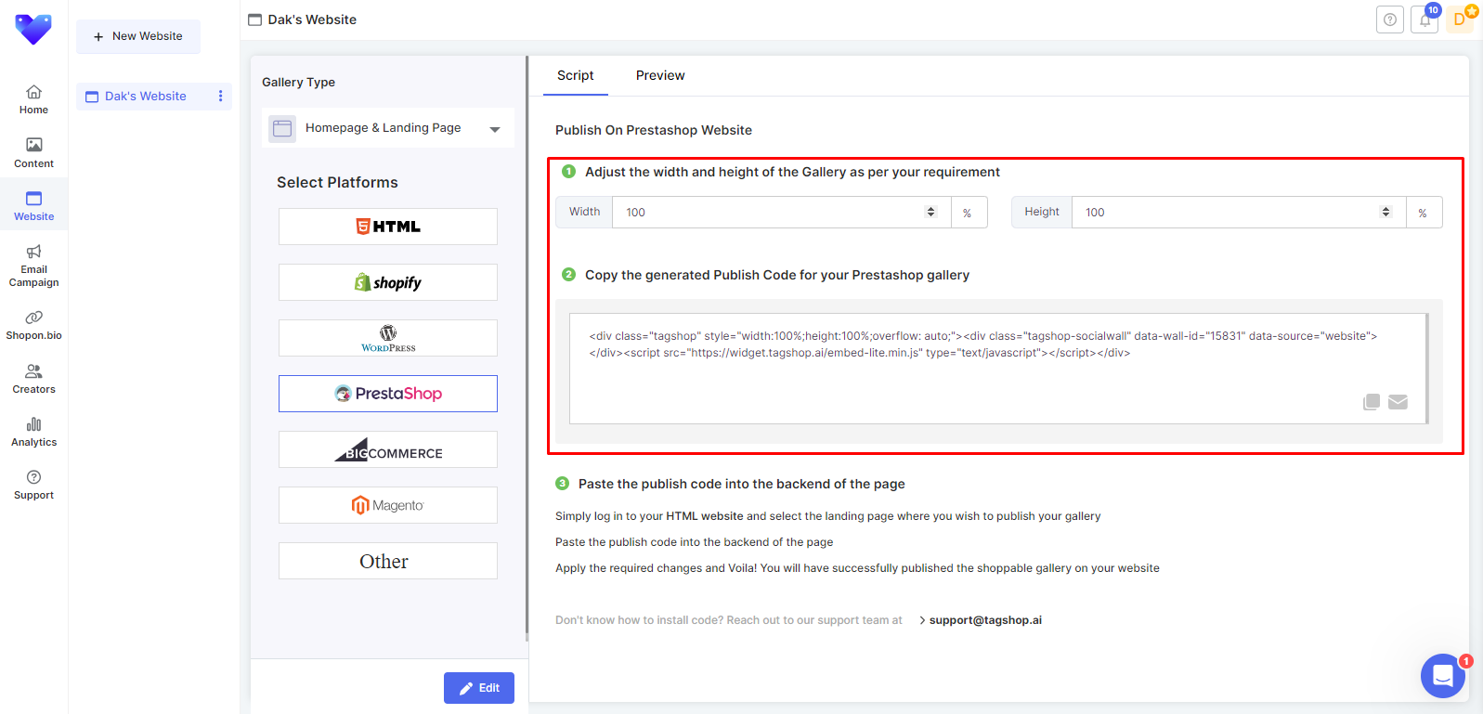Viewport: 1483px width, 714px height.
Task: Adjust the Width stepper arrows
Action: point(931,212)
